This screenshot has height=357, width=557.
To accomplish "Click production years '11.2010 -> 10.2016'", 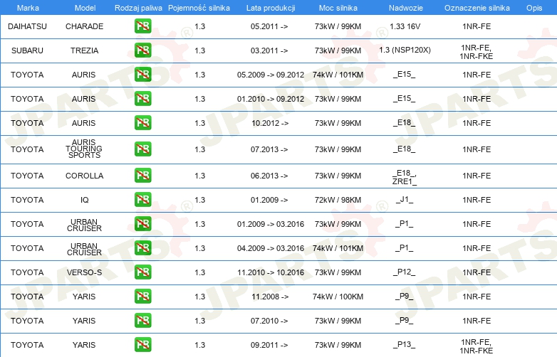I will 271,272.
